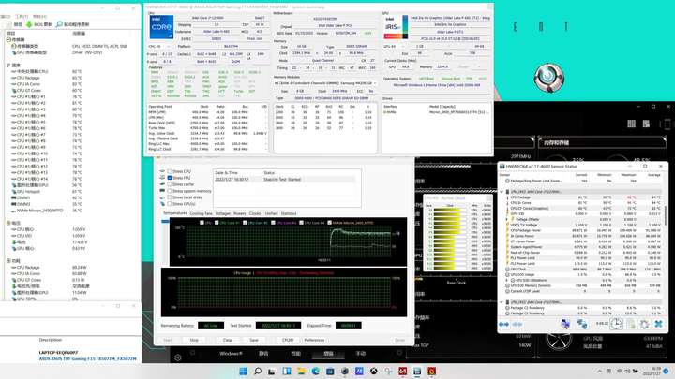Open the Xbox app from the taskbar
The height and width of the screenshot is (379, 675).
tap(374, 372)
